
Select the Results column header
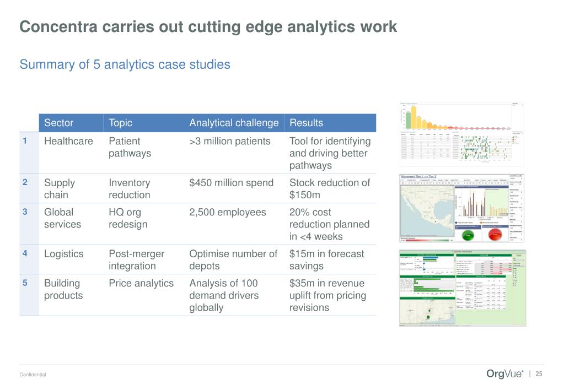pyautogui.click(x=306, y=123)
